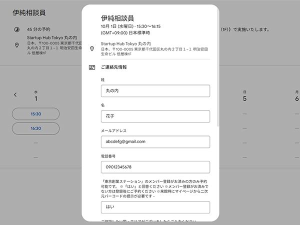Click the 姓 field containing 丸の内

point(155,90)
